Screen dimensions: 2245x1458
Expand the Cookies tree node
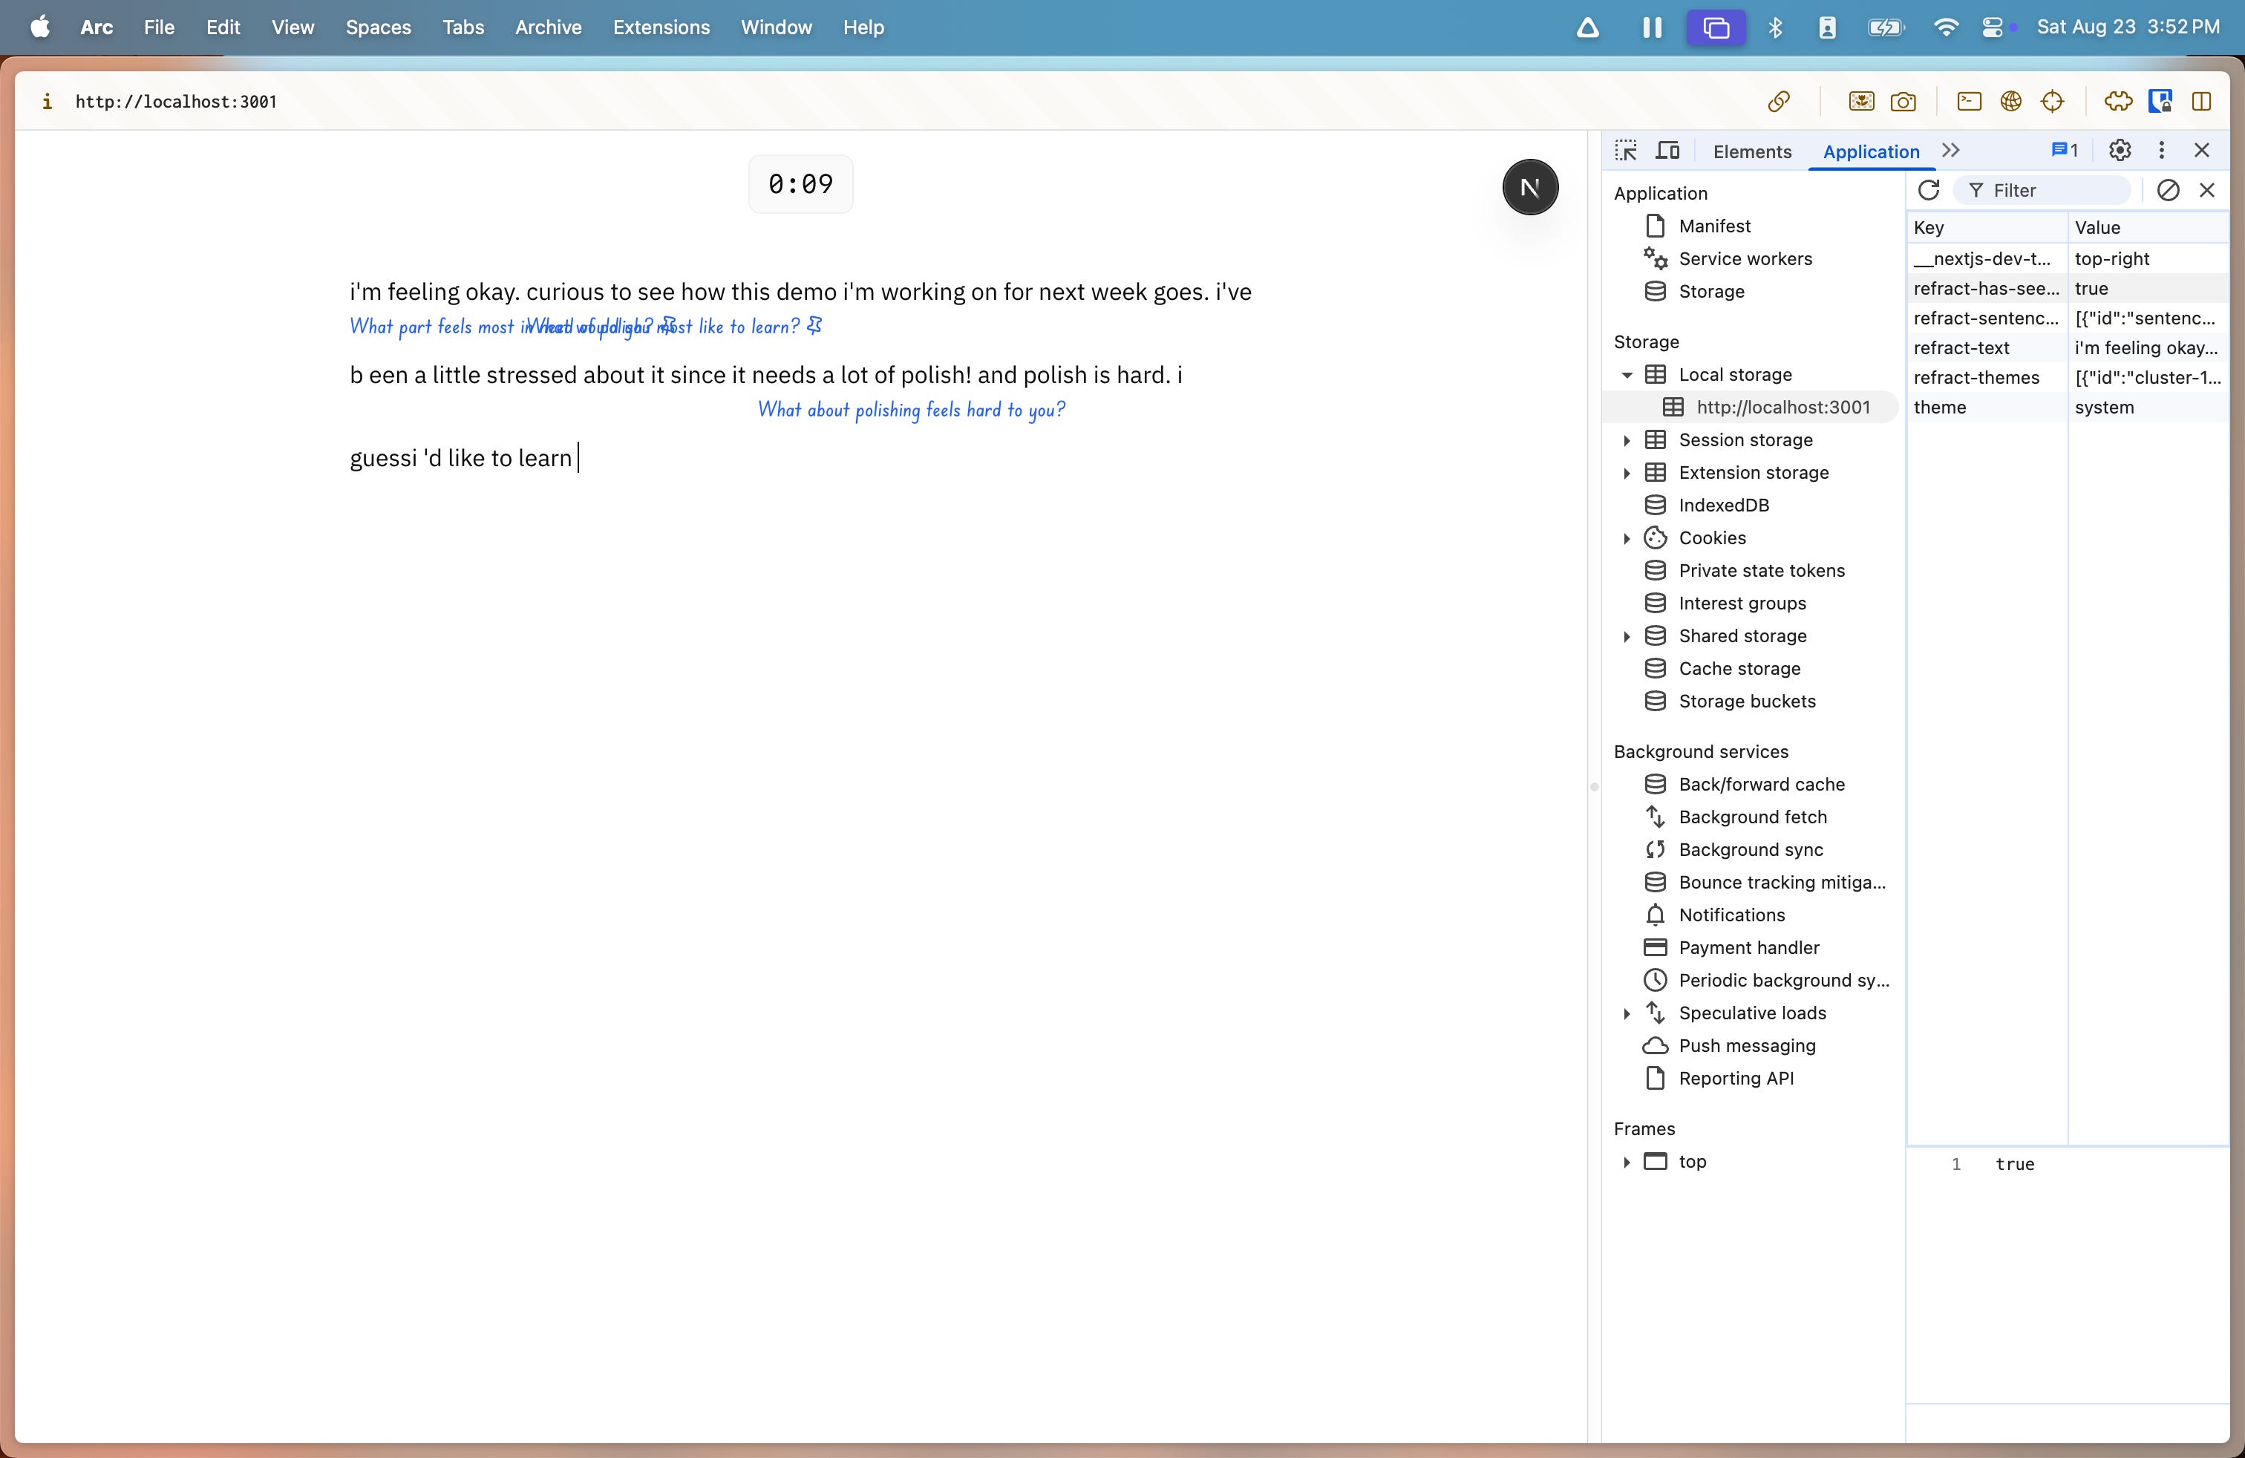(x=1626, y=538)
